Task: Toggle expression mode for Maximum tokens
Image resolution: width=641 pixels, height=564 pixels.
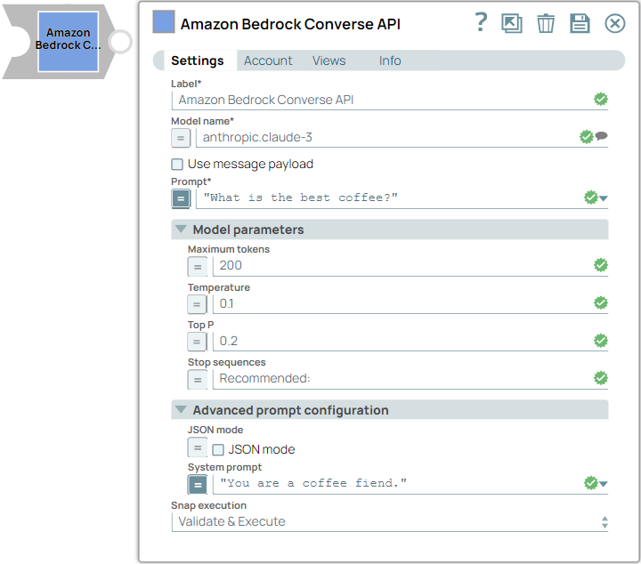Action: pyautogui.click(x=198, y=267)
